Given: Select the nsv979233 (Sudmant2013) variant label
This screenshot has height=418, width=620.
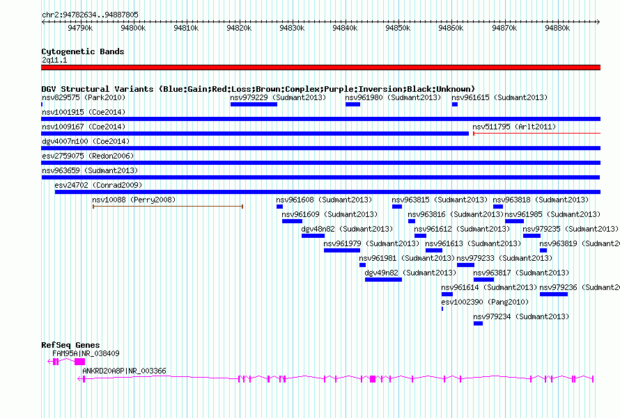Looking at the screenshot, I should (504, 258).
